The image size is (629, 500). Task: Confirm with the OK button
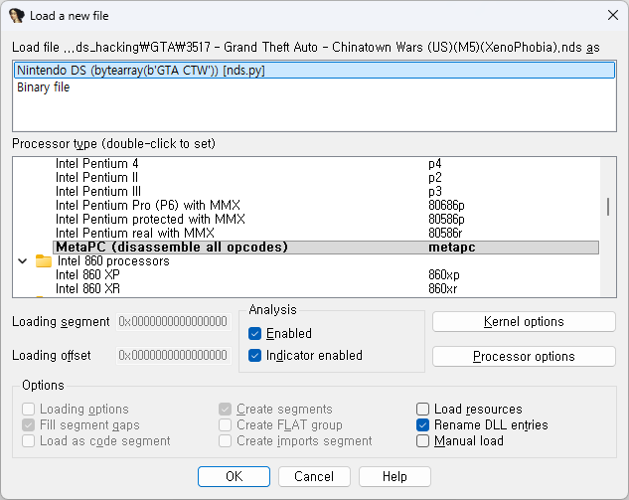(x=234, y=476)
